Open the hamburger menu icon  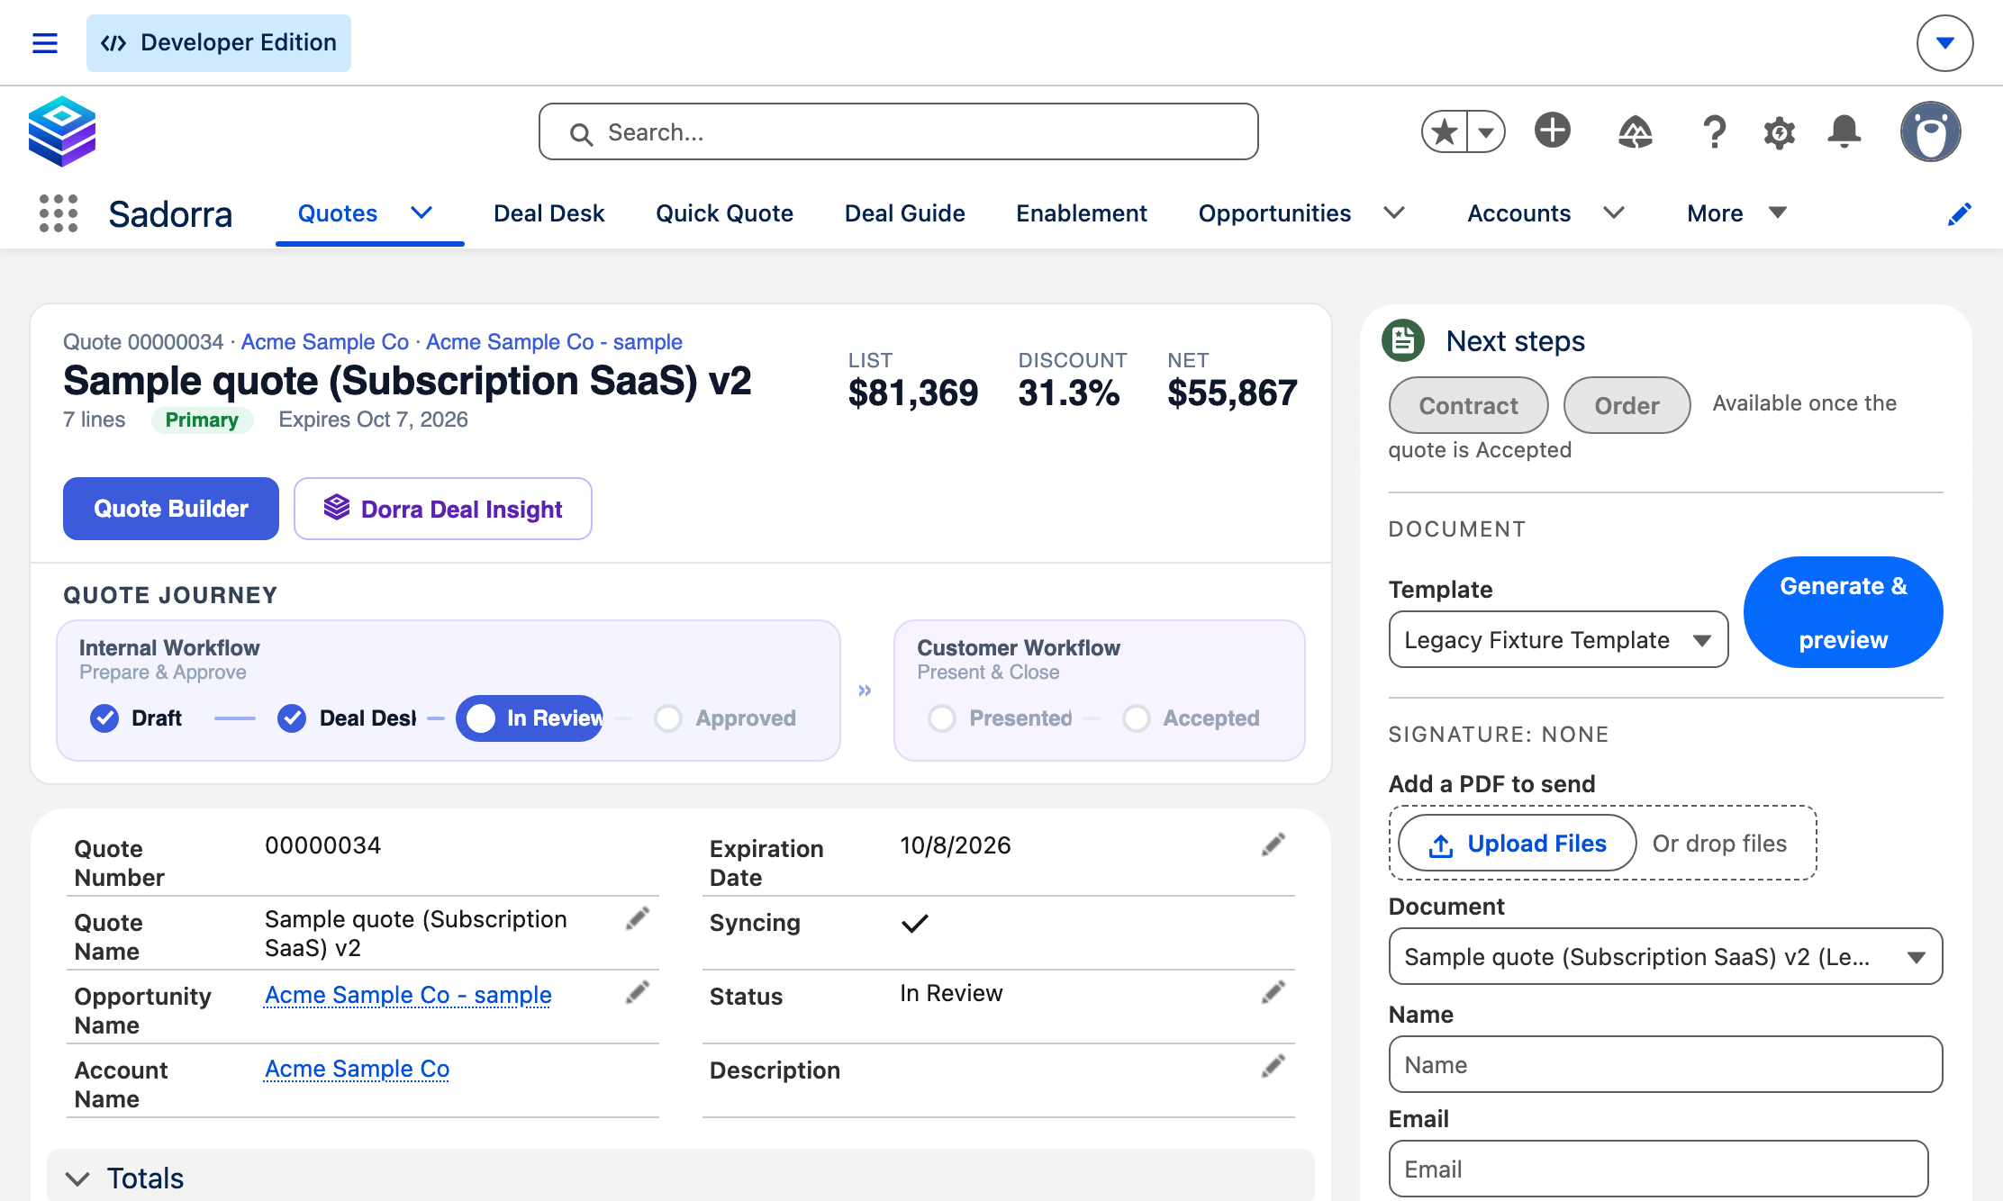(45, 42)
